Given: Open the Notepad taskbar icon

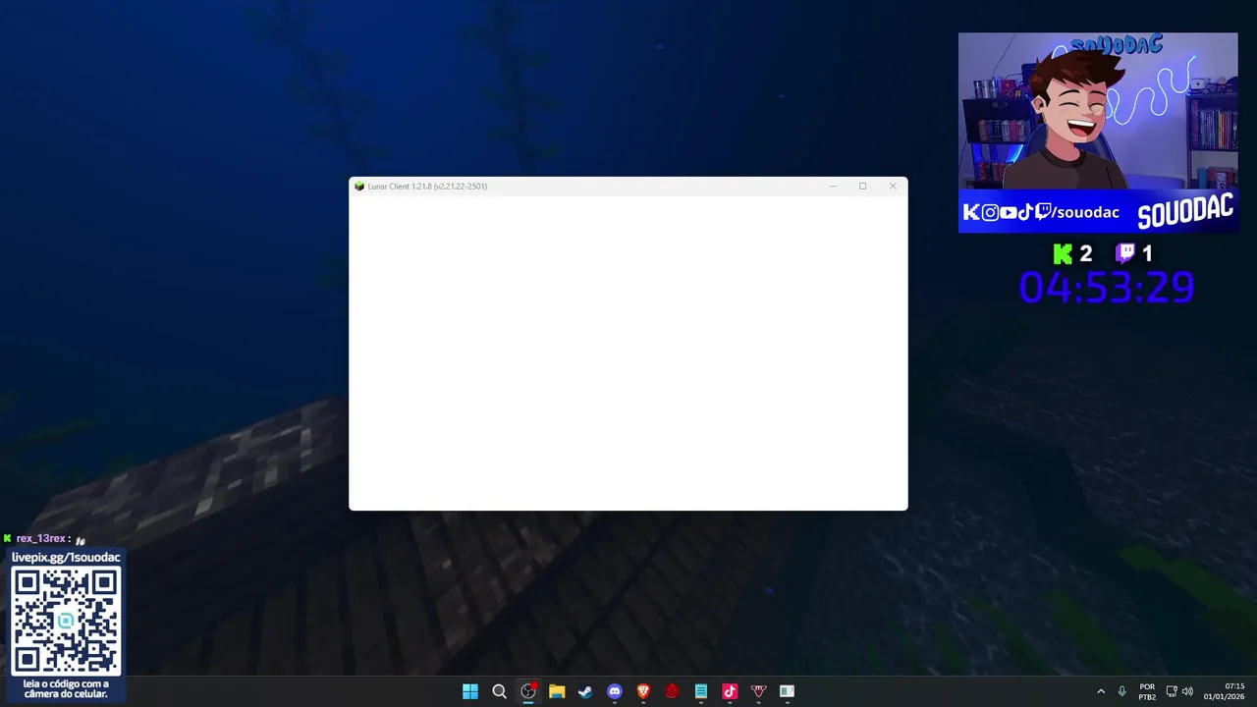Looking at the screenshot, I should (x=701, y=691).
